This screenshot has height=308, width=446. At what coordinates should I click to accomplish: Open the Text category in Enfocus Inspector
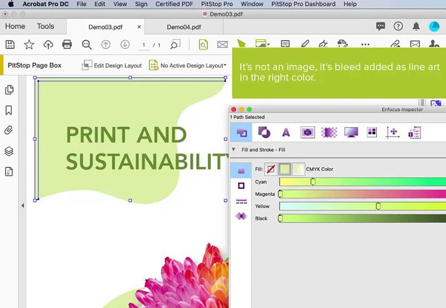click(x=286, y=132)
